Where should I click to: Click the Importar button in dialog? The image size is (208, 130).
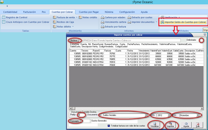coord(170,125)
